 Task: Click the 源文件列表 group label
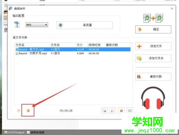click(x=20, y=37)
